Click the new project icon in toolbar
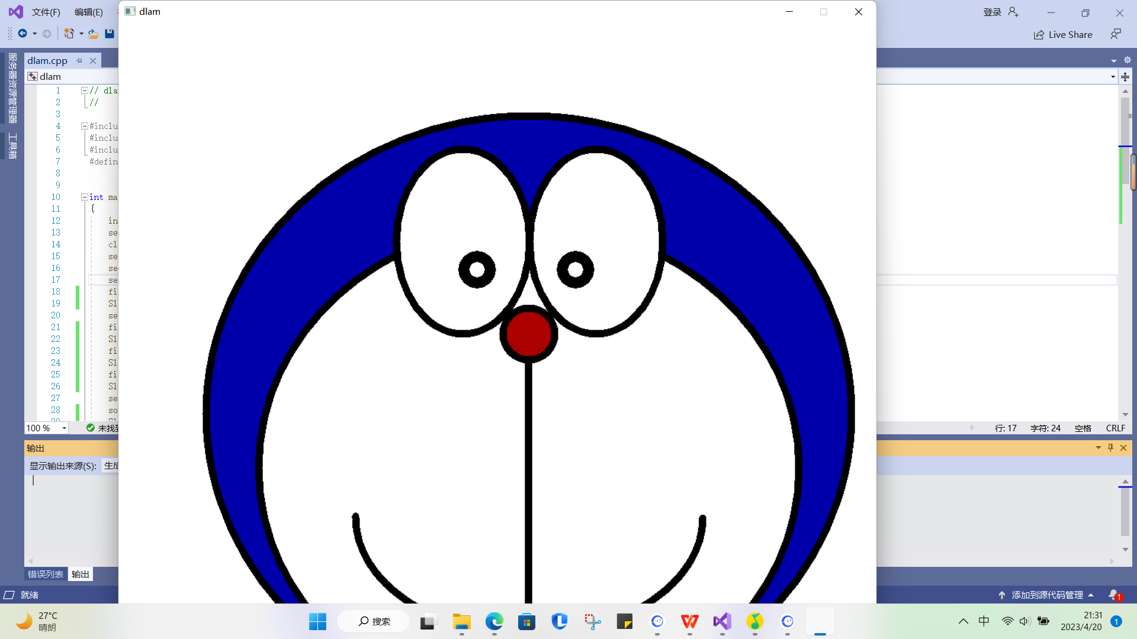This screenshot has width=1137, height=639. 69,34
